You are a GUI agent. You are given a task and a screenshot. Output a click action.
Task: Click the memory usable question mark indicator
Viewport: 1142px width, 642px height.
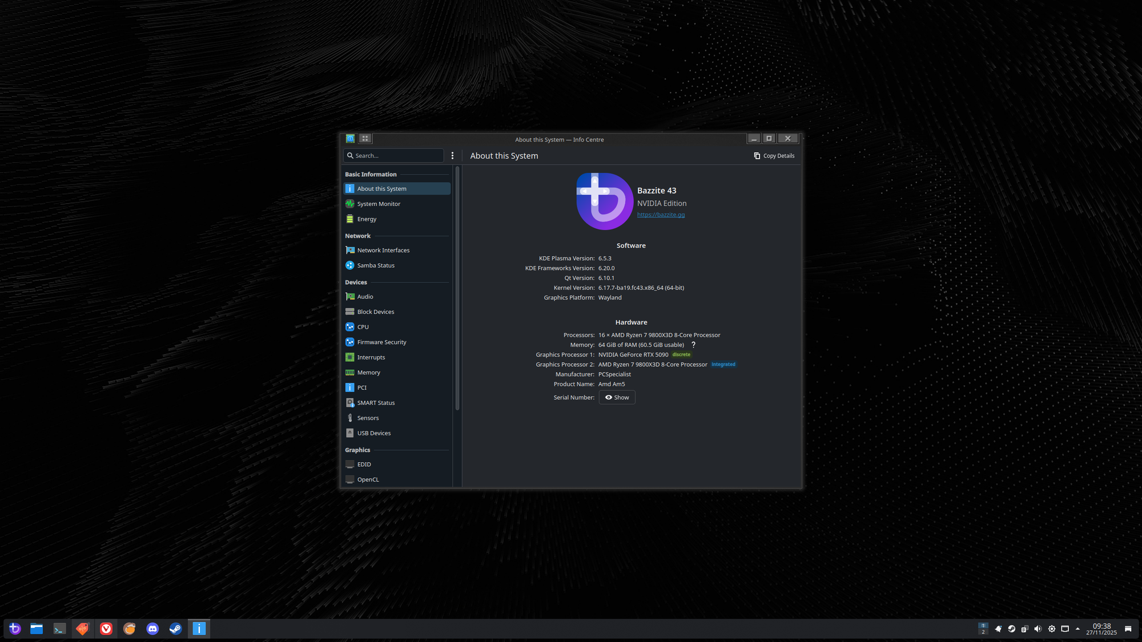[x=693, y=345]
